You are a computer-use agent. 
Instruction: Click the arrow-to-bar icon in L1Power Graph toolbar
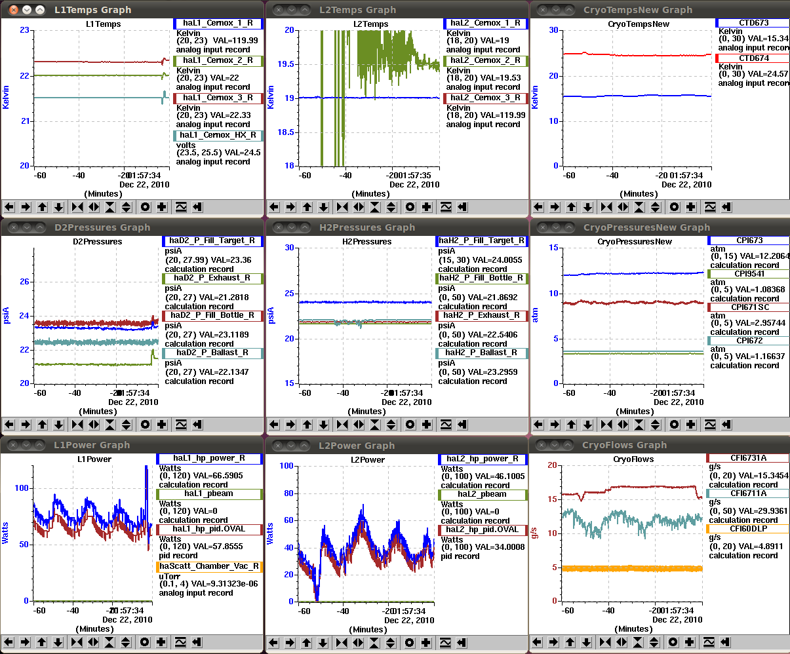(x=197, y=642)
